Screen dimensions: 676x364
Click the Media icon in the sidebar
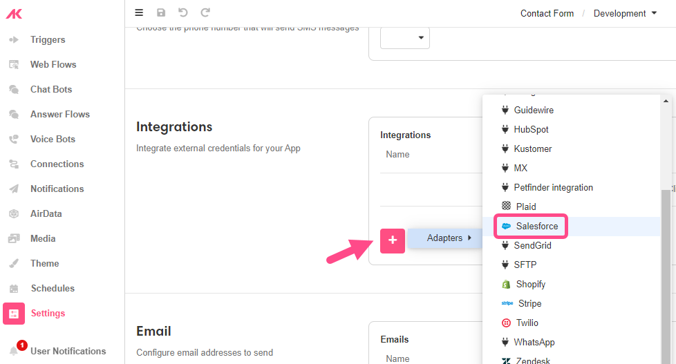[14, 238]
